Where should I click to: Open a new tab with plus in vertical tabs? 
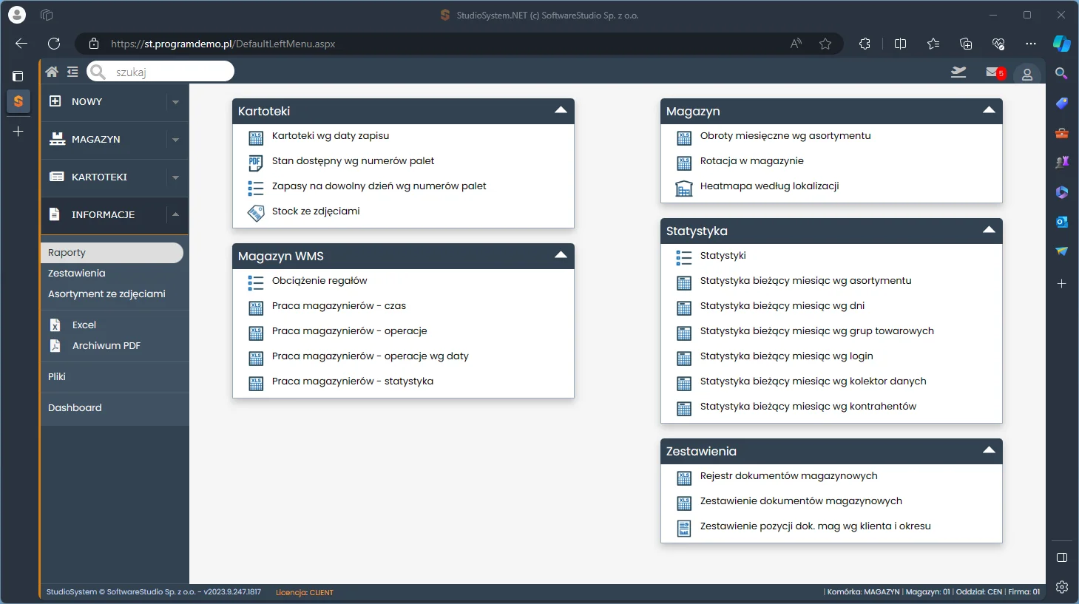pos(18,132)
